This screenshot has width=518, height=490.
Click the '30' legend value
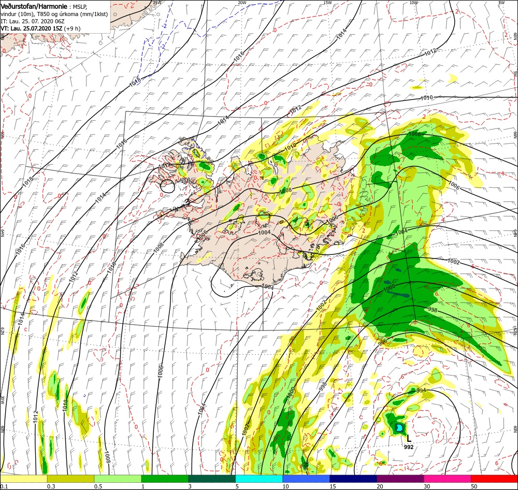tap(427, 486)
